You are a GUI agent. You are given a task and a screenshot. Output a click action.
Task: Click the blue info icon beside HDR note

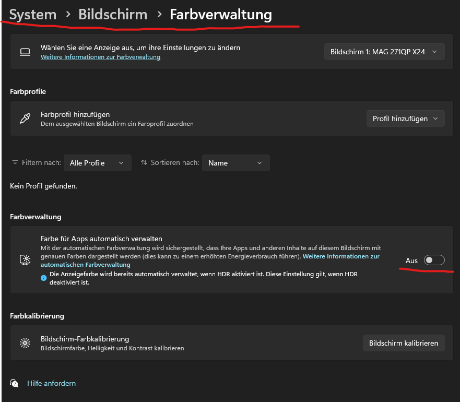point(44,278)
